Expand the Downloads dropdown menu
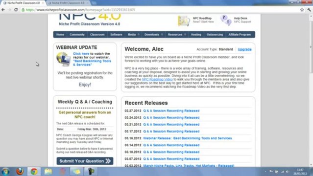 coord(153,35)
